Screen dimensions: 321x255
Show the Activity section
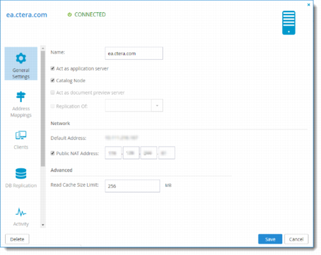tap(21, 217)
